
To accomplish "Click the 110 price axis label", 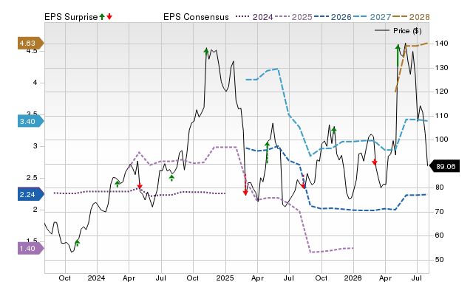I will tap(441, 116).
